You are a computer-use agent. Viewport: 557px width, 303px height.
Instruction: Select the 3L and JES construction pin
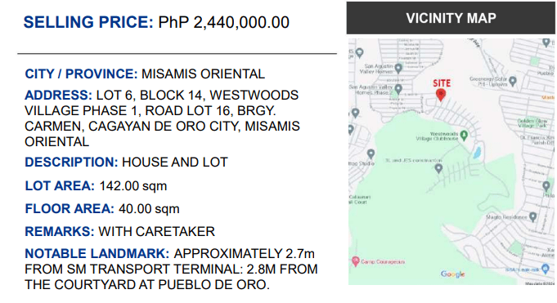click(x=438, y=168)
